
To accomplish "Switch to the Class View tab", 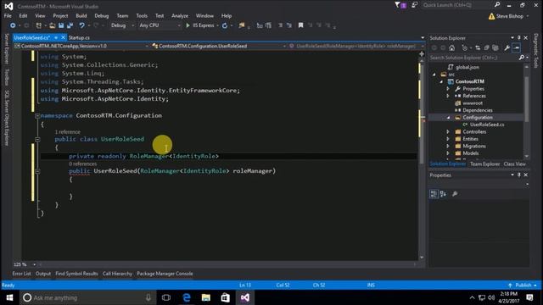I will [515, 164].
